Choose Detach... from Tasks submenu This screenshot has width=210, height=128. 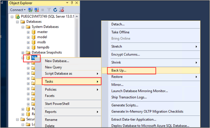click(x=151, y=24)
